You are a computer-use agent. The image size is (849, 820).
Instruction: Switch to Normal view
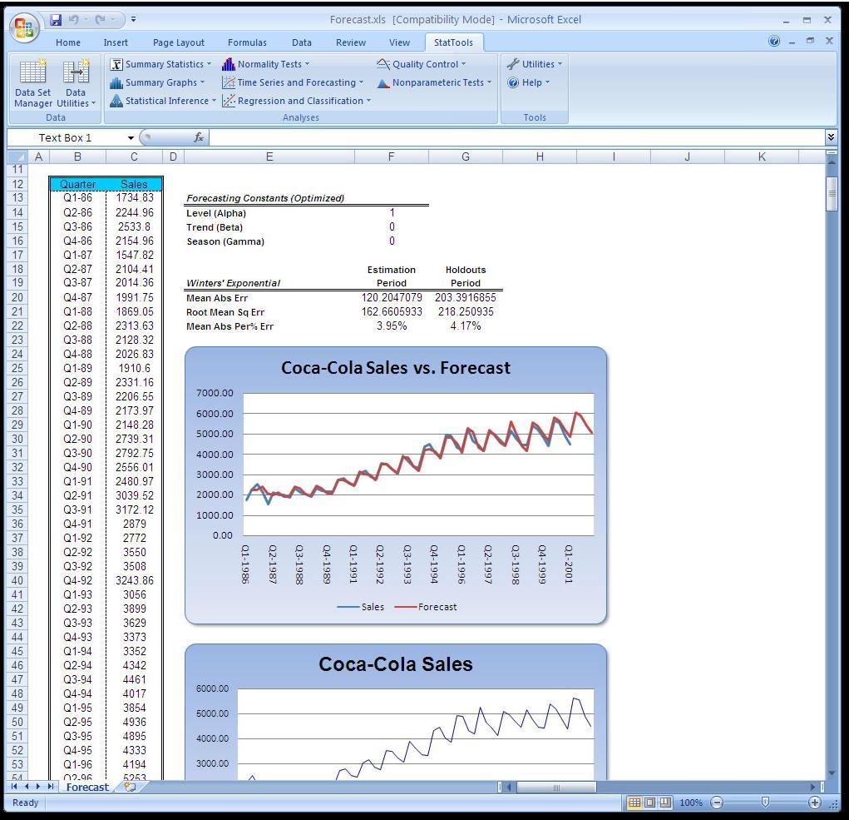[x=634, y=803]
